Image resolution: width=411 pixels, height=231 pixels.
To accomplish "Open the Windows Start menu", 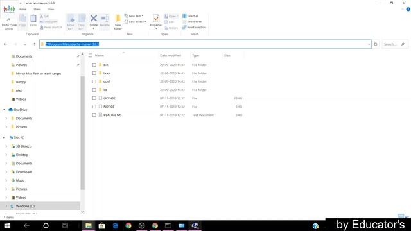I will tap(7, 225).
